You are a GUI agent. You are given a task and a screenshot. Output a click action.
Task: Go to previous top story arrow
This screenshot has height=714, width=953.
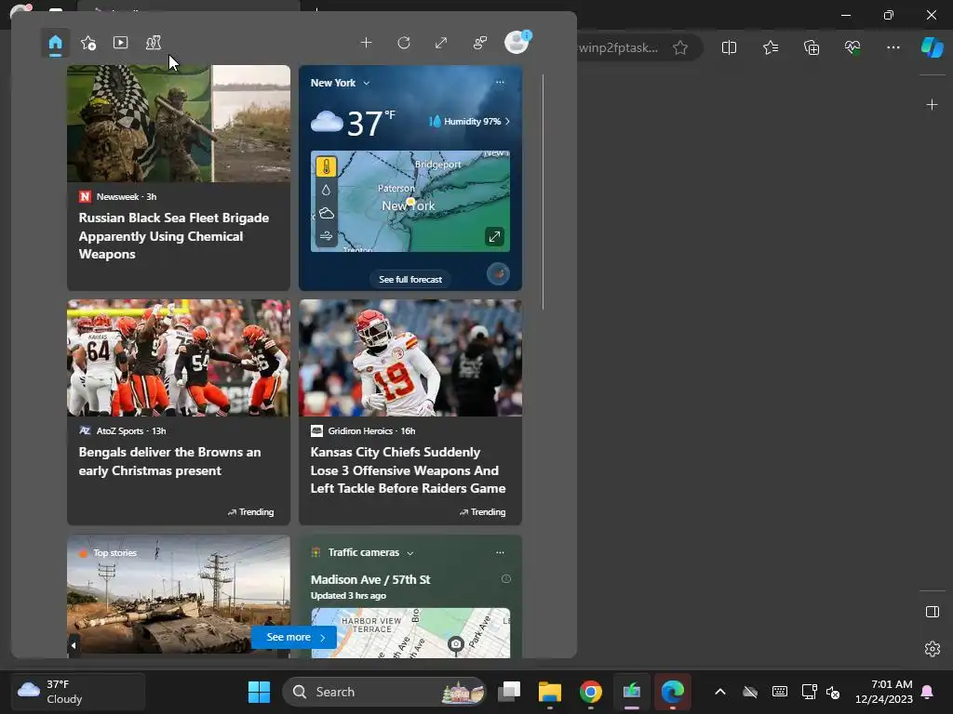tap(74, 645)
